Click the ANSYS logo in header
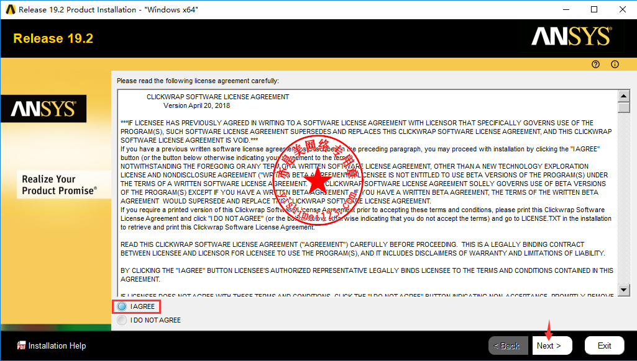 (572, 36)
